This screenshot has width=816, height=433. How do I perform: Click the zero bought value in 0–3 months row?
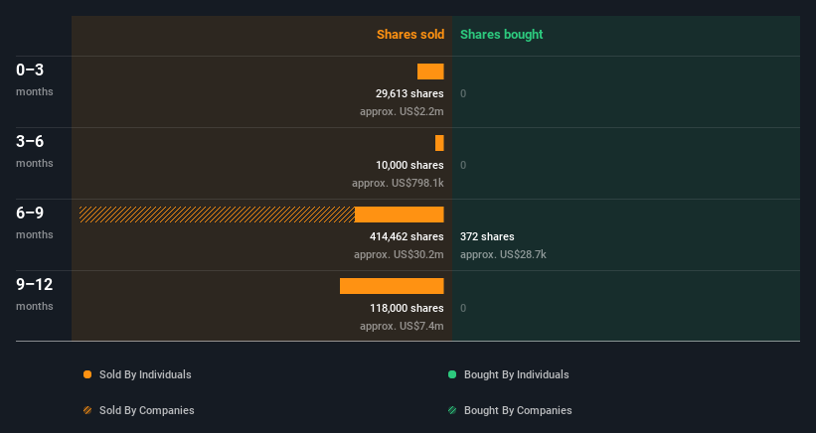click(x=463, y=93)
